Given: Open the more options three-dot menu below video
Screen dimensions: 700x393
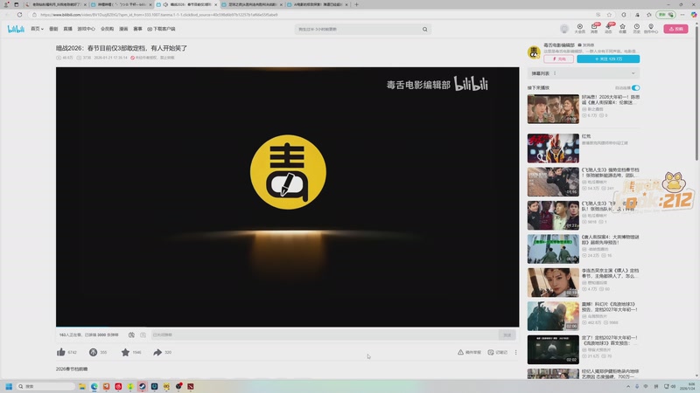Looking at the screenshot, I should pyautogui.click(x=515, y=352).
